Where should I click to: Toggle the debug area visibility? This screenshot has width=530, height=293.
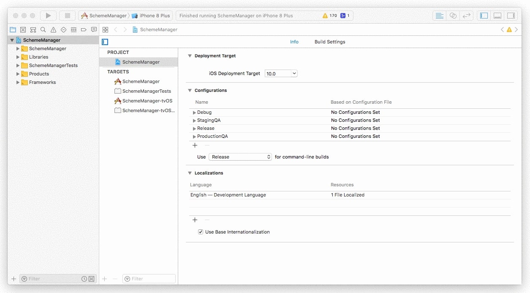point(497,15)
